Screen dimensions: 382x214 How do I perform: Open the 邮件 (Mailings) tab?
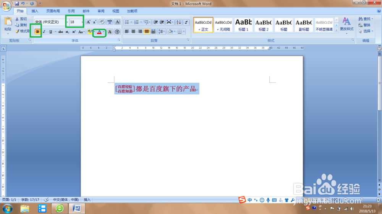[86, 11]
